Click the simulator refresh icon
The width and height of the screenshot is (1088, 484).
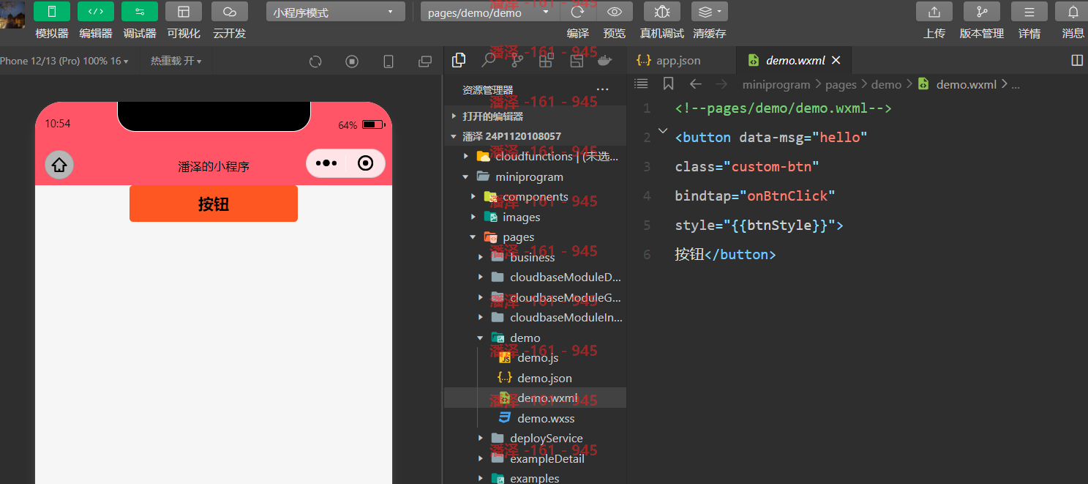[315, 62]
